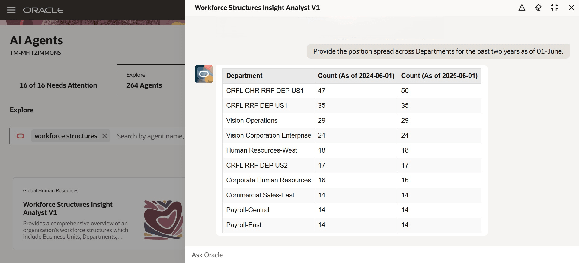
Task: Remove the workforce structures search filter
Action: 104,136
